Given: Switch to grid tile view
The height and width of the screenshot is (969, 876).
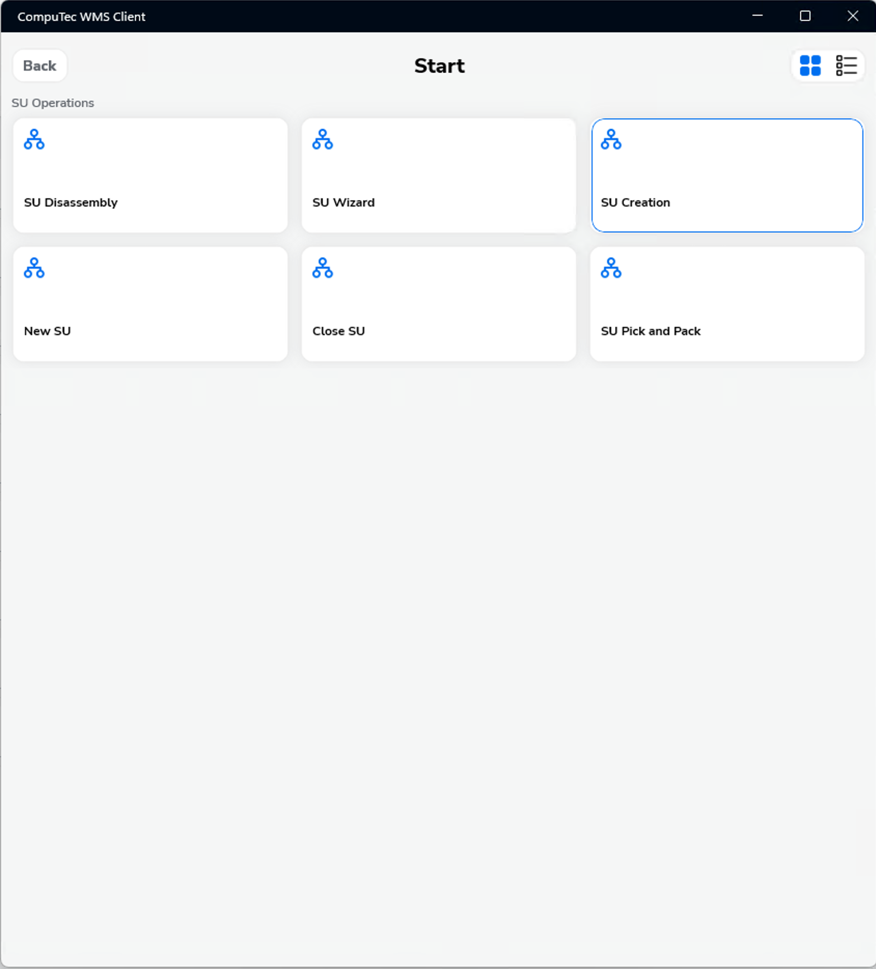Looking at the screenshot, I should click(x=810, y=66).
